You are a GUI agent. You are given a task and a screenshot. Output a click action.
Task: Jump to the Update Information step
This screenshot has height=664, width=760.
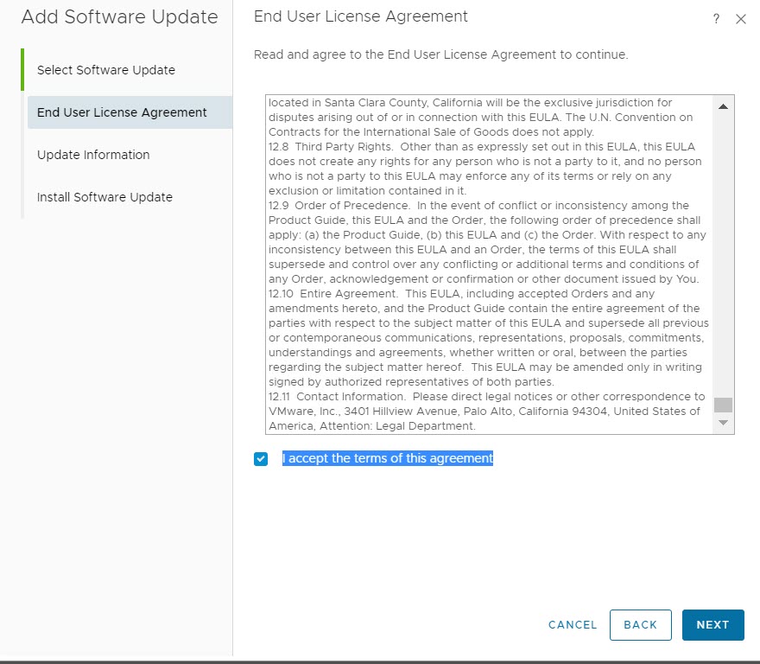coord(93,155)
